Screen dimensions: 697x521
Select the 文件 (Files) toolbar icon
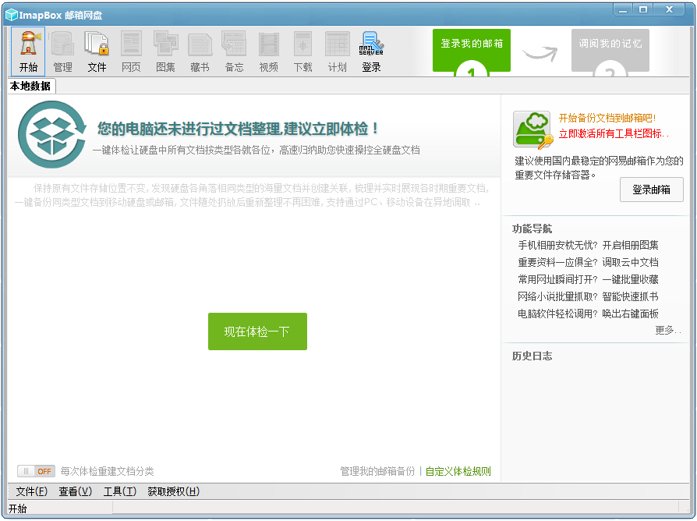click(x=97, y=51)
